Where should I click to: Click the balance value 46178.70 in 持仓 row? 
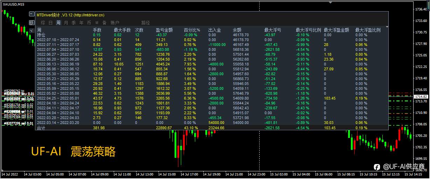(x=241, y=35)
